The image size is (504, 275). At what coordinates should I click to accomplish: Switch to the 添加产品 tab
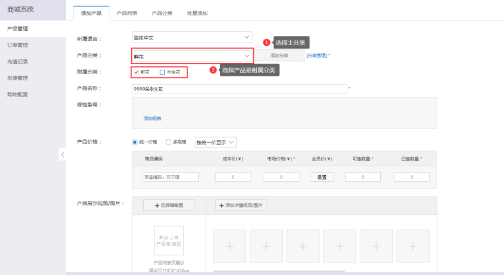click(x=91, y=13)
